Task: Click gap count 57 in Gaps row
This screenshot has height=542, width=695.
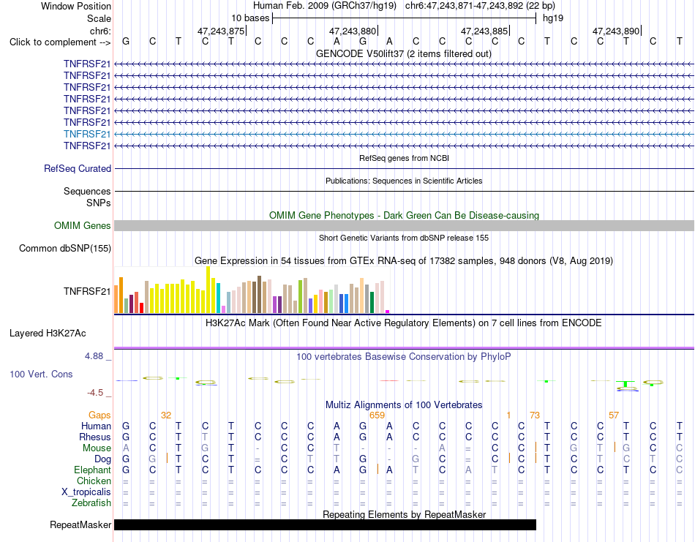Action: 614,415
